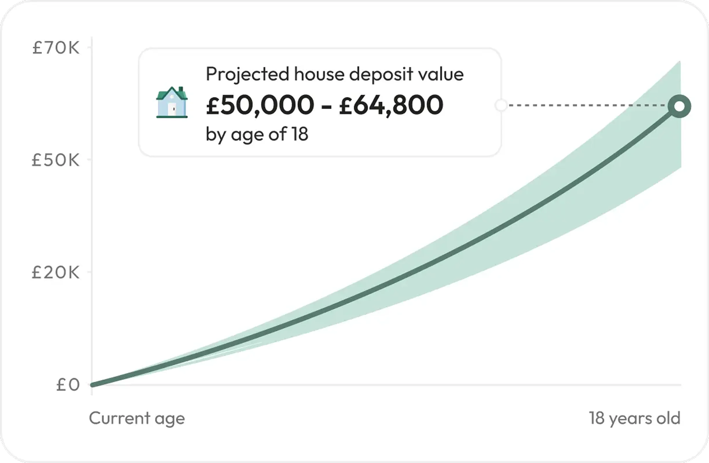Click the £20K tick mark on axis

(x=89, y=272)
